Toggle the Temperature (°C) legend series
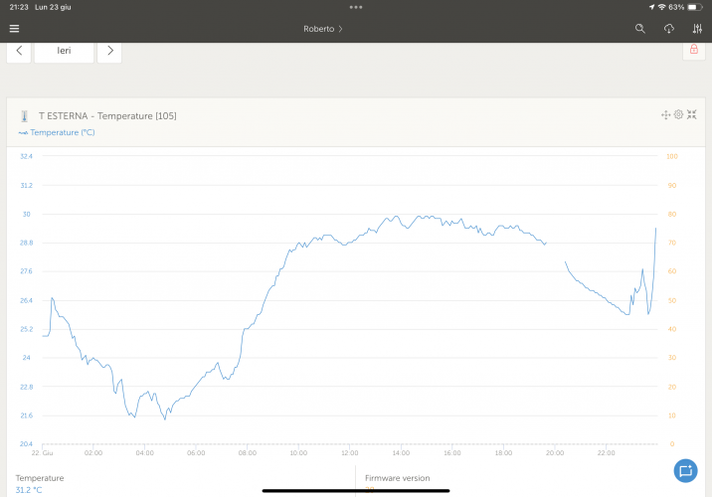The width and height of the screenshot is (712, 497). pyautogui.click(x=57, y=132)
